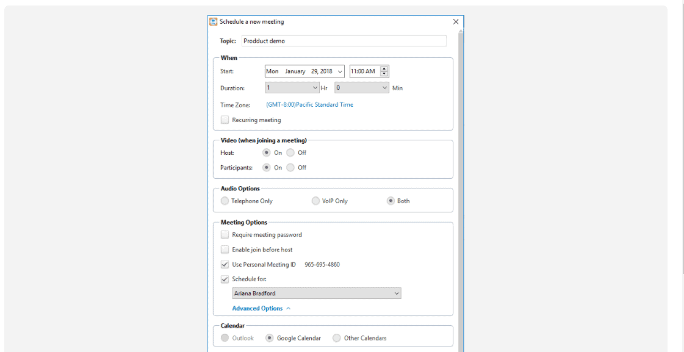Click the time spinner up arrow
The width and height of the screenshot is (684, 352).
tap(384, 68)
